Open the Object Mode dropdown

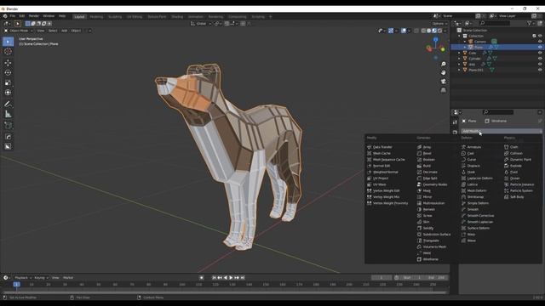point(18,31)
